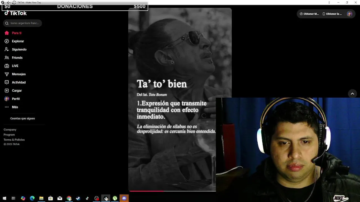Screen dimensions: 360x202
Task: Reload the TikTok page
Action: [14, 3]
